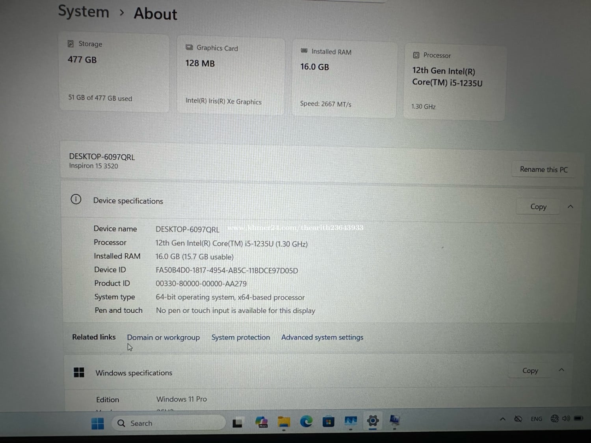Select the 'Windows 11 Pro' edition text

[182, 399]
